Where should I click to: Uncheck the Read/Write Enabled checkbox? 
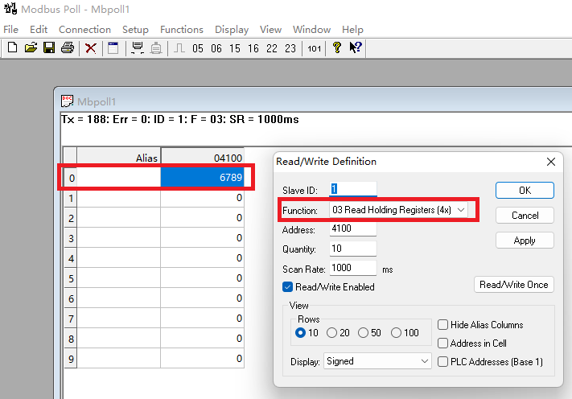(287, 287)
